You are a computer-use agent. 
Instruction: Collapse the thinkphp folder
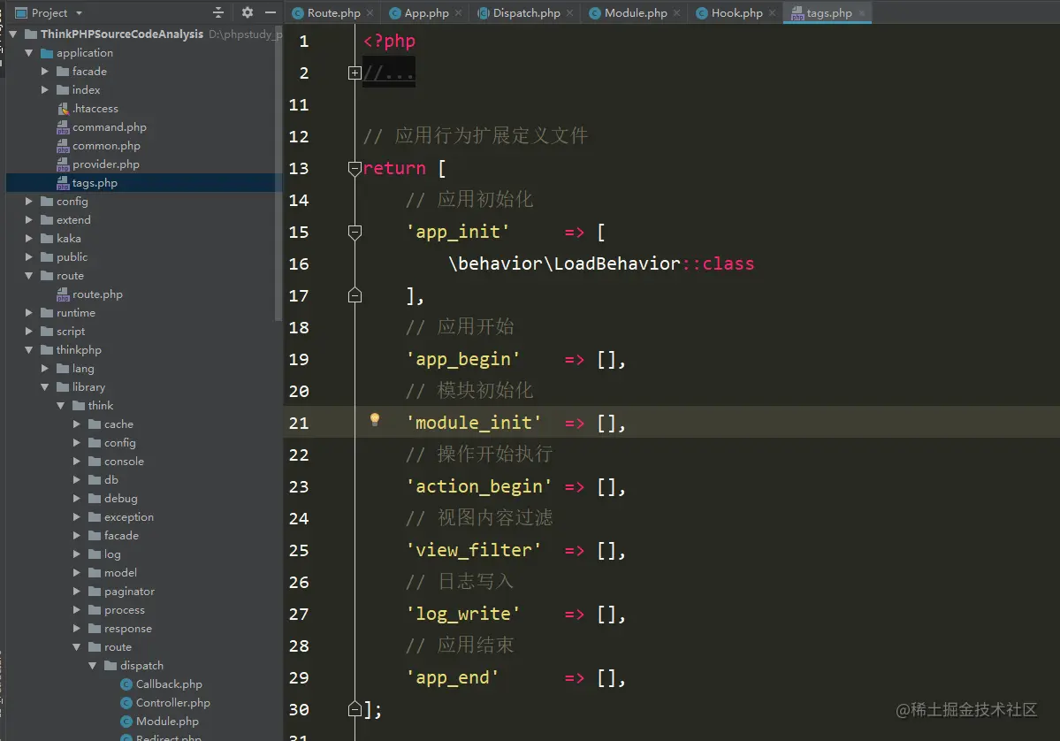(28, 350)
